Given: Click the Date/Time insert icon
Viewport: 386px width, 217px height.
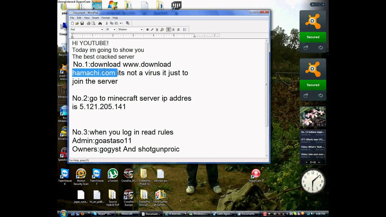Looking at the screenshot, I should point(128,23).
